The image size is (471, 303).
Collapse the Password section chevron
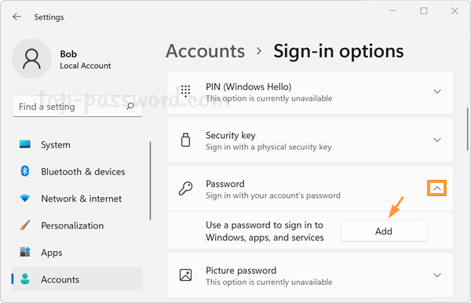pos(437,188)
